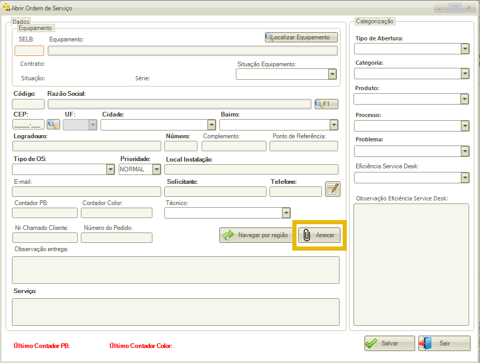Click the Último Contador Color label
This screenshot has width=480, height=363.
tap(141, 346)
